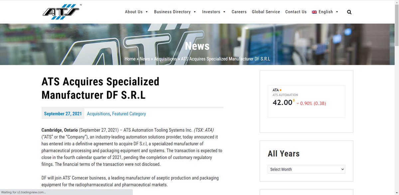Click the News banner heading

click(197, 46)
